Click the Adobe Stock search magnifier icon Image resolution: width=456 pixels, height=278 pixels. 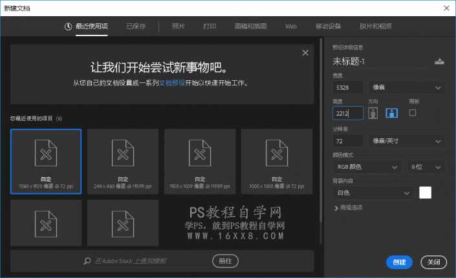pos(87,261)
